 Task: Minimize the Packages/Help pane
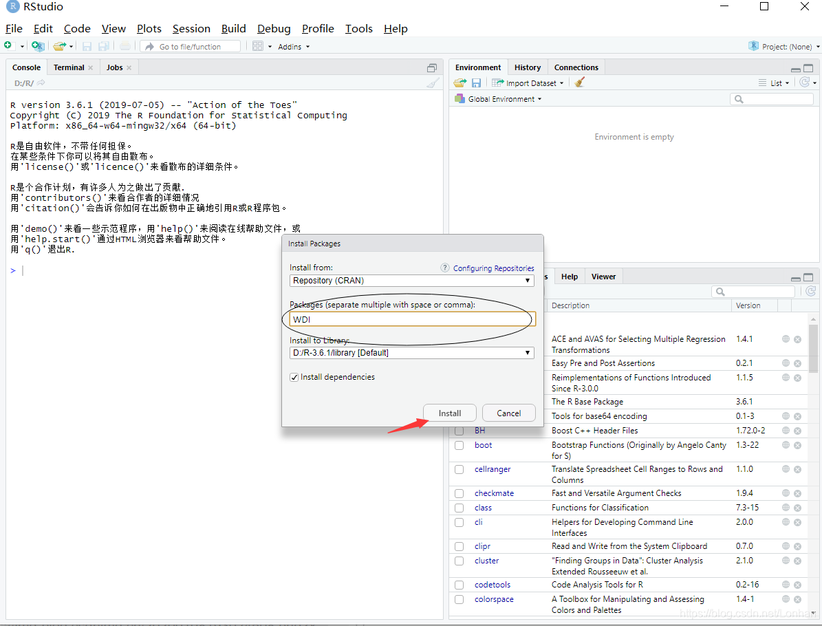point(796,279)
